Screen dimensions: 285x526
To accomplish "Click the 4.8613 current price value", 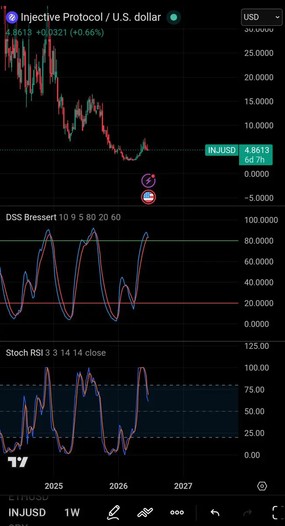I will 19,32.
